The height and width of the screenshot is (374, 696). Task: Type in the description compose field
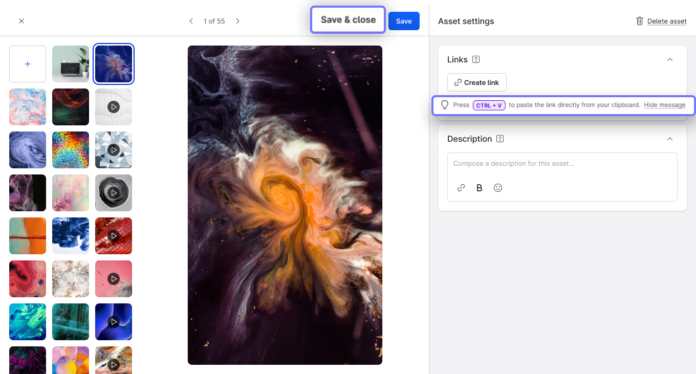coord(562,164)
